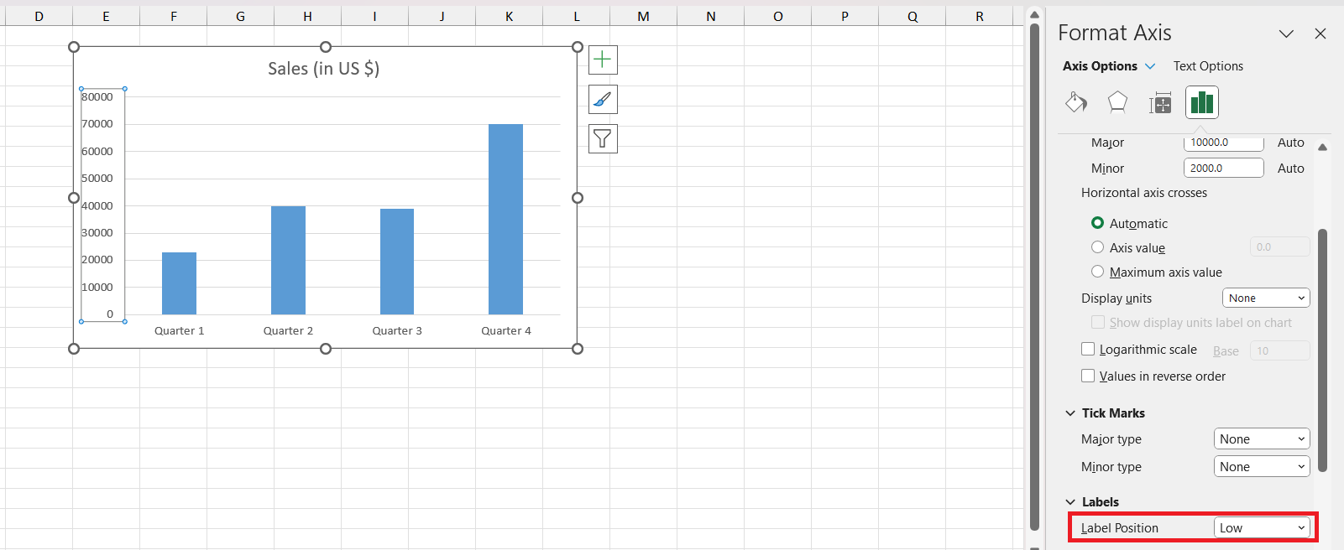Open the Chart Filters funnel button
Viewport: 1344px width, 550px height.
[x=603, y=138]
